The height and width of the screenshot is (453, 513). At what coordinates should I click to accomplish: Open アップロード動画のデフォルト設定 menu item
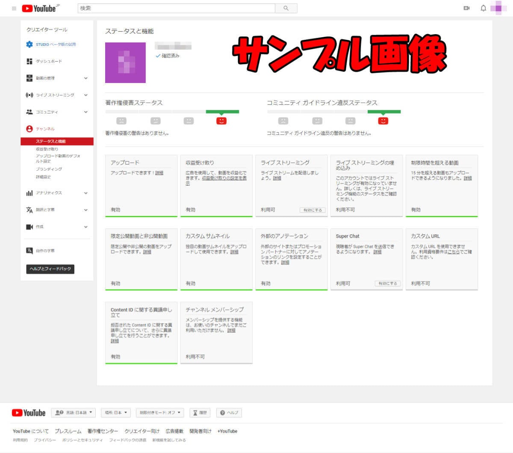[x=58, y=159]
